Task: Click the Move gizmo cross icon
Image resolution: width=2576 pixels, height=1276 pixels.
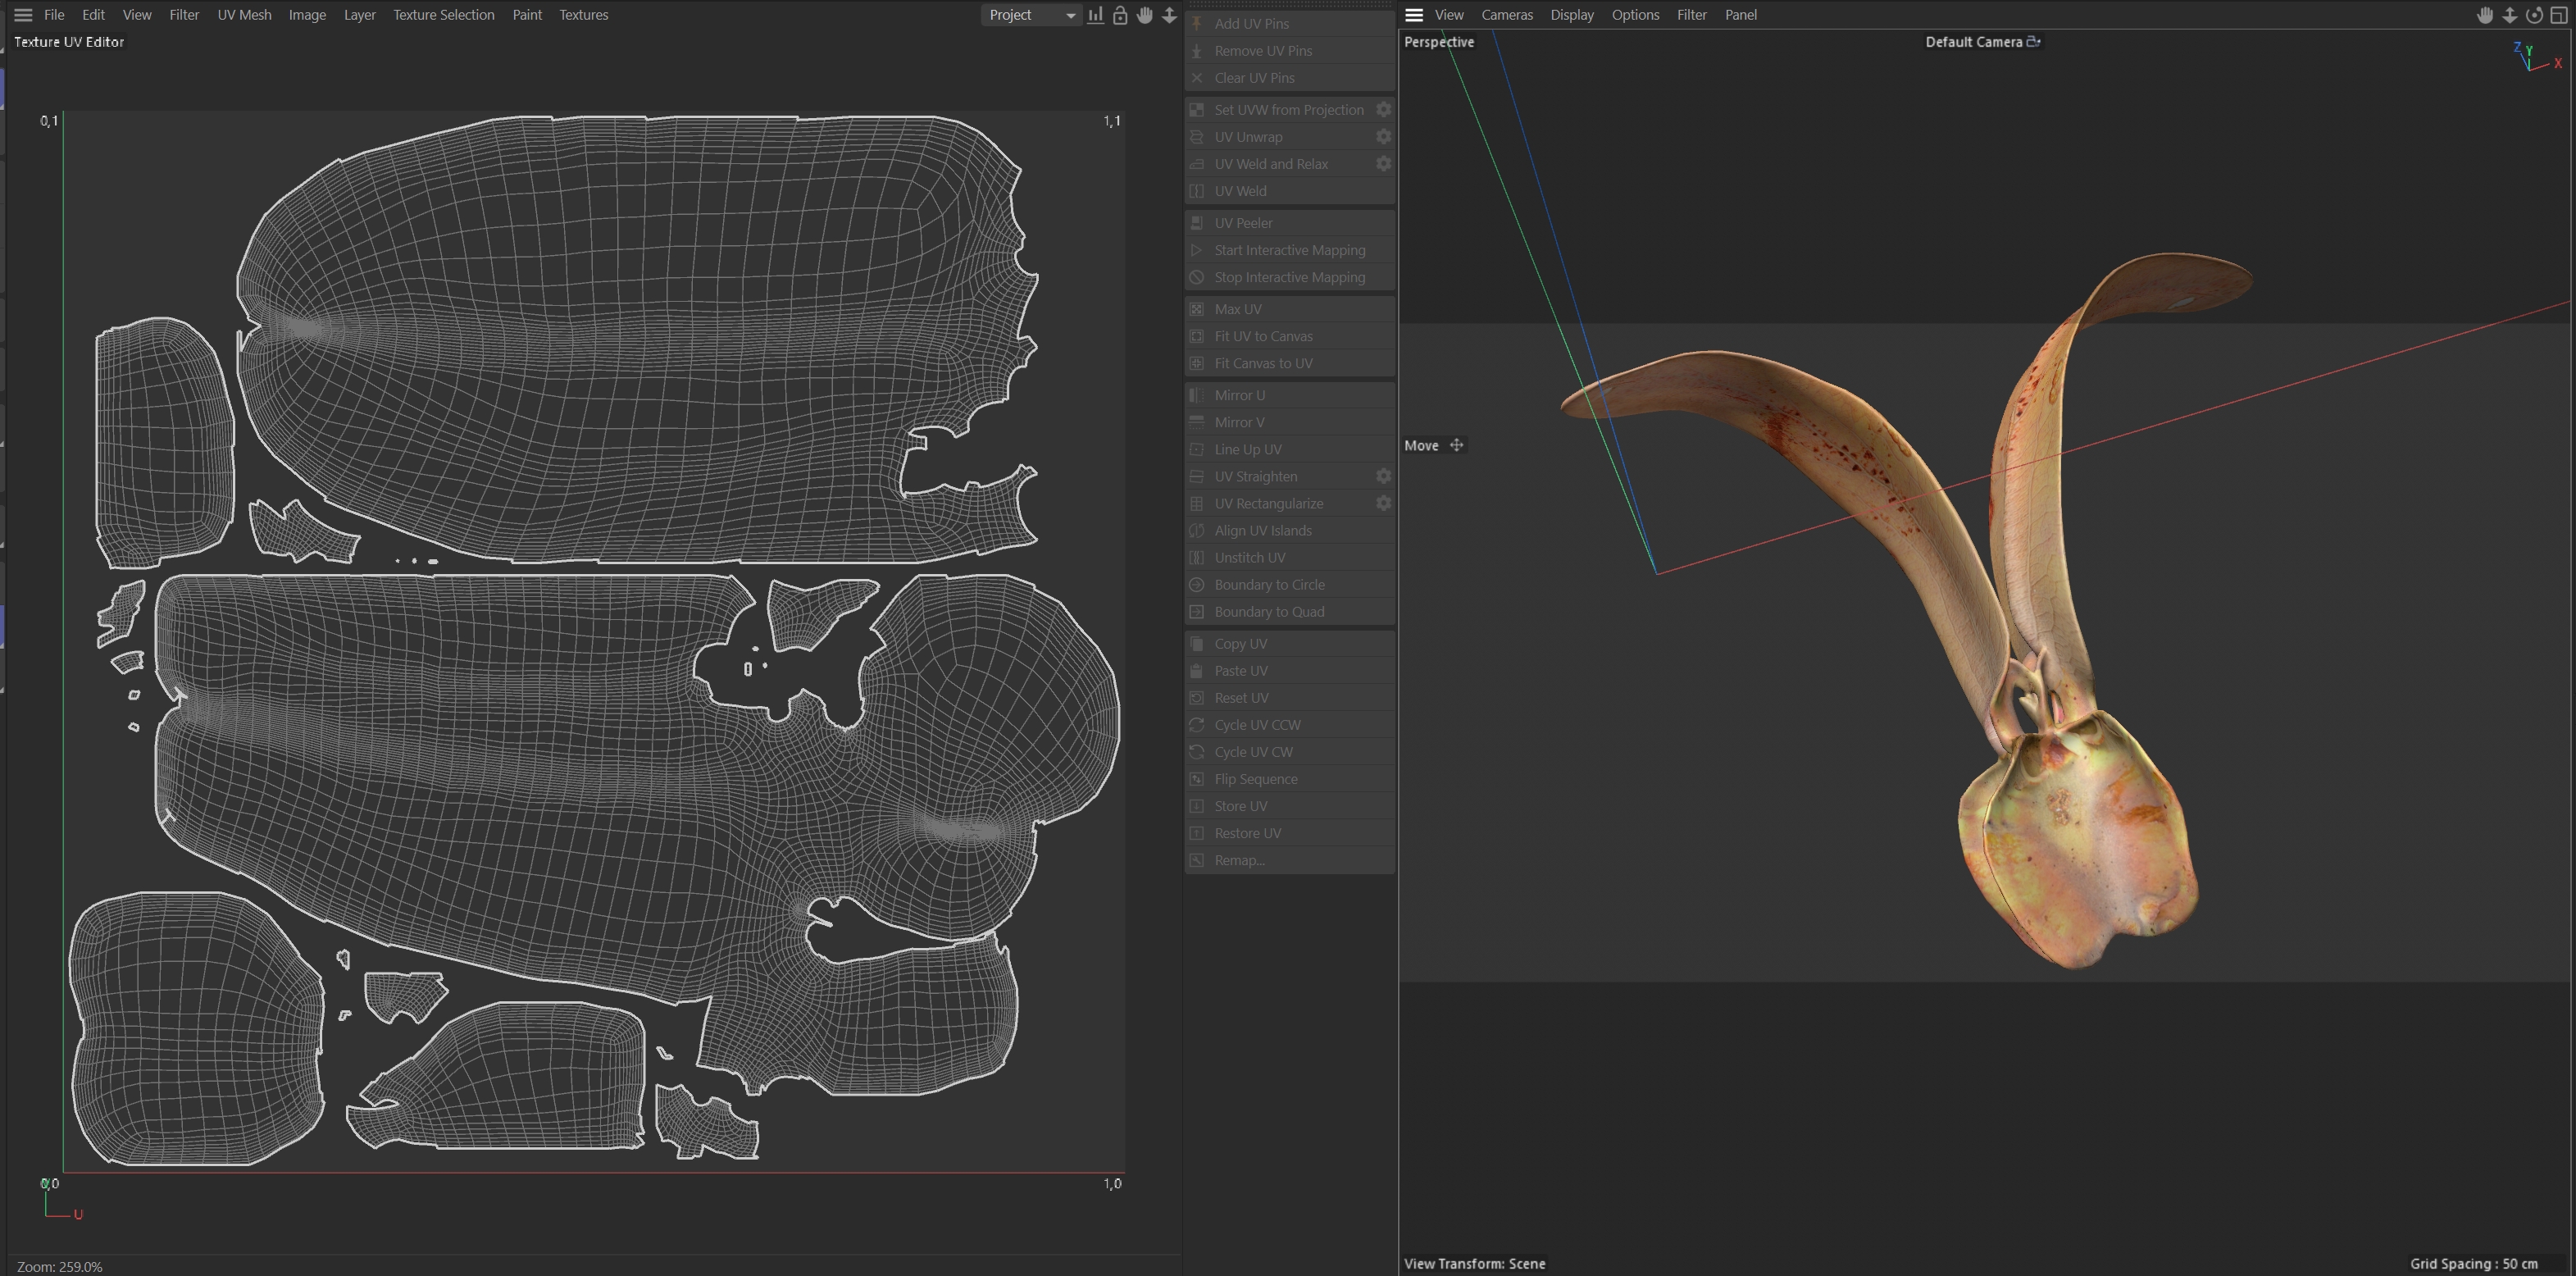Action: pos(1457,445)
